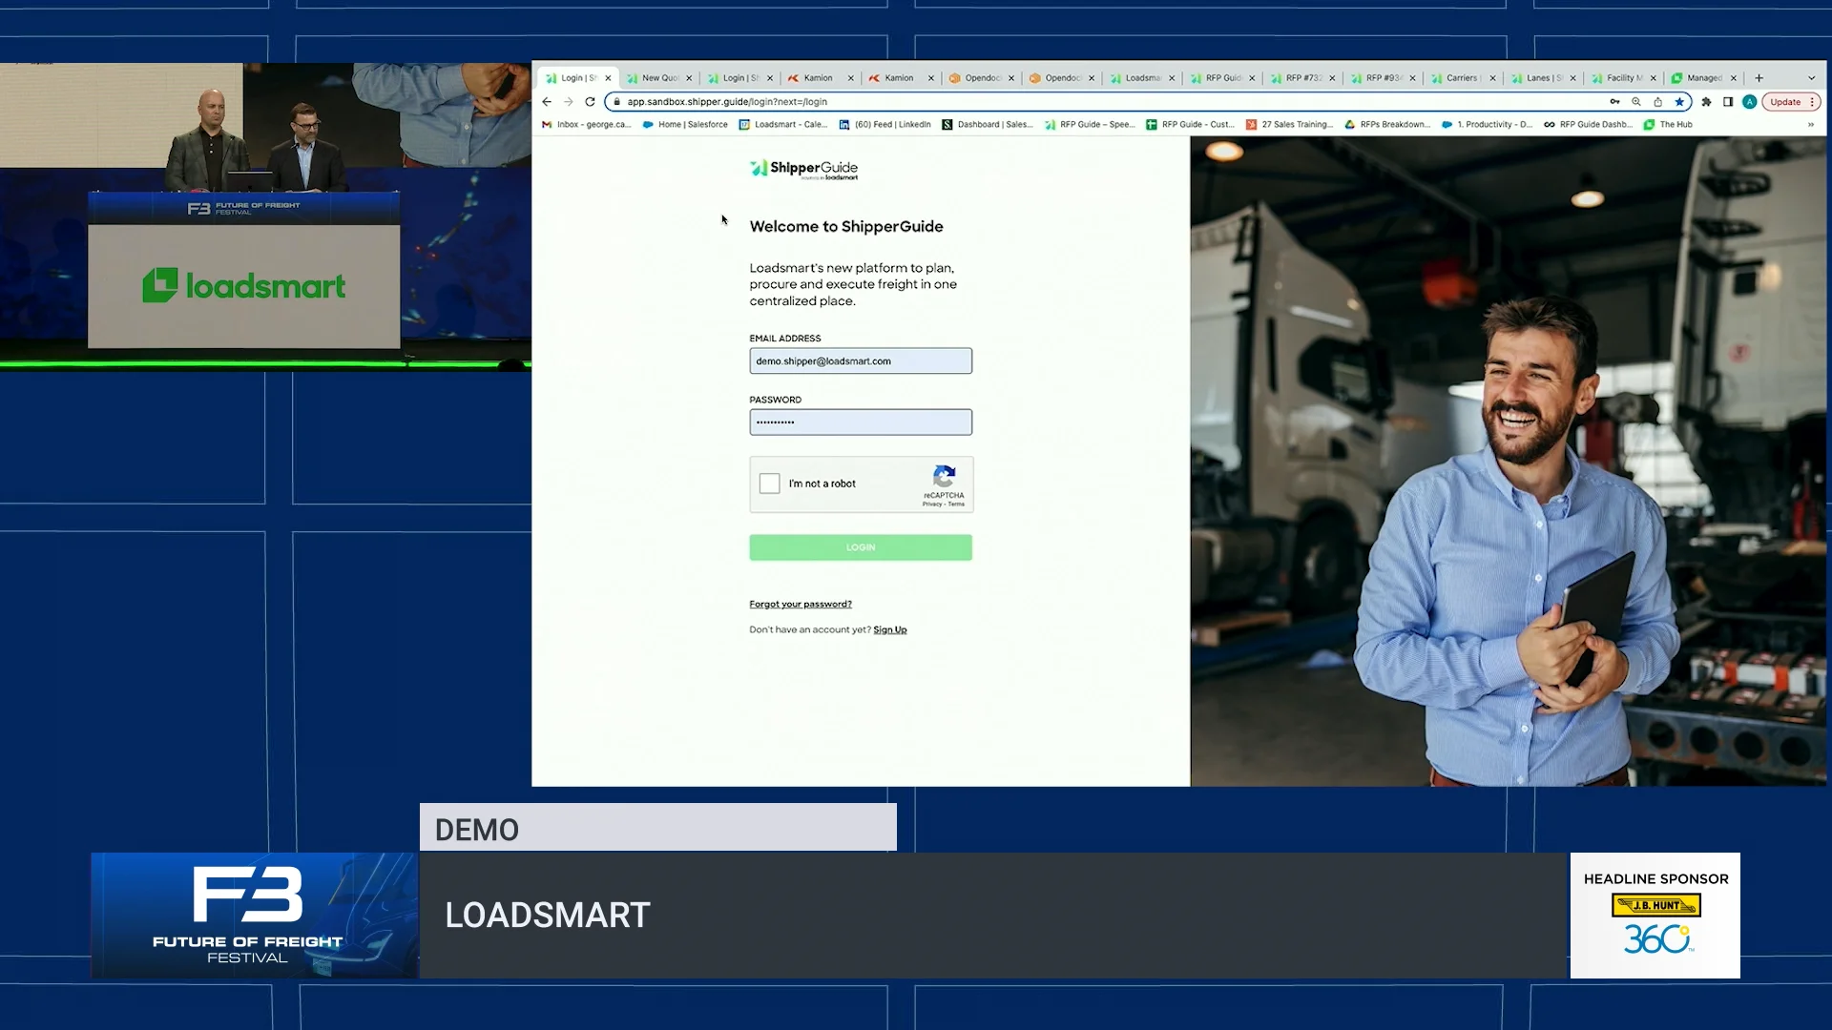Click the green LOGIN button
This screenshot has height=1030, width=1832.
coord(860,547)
